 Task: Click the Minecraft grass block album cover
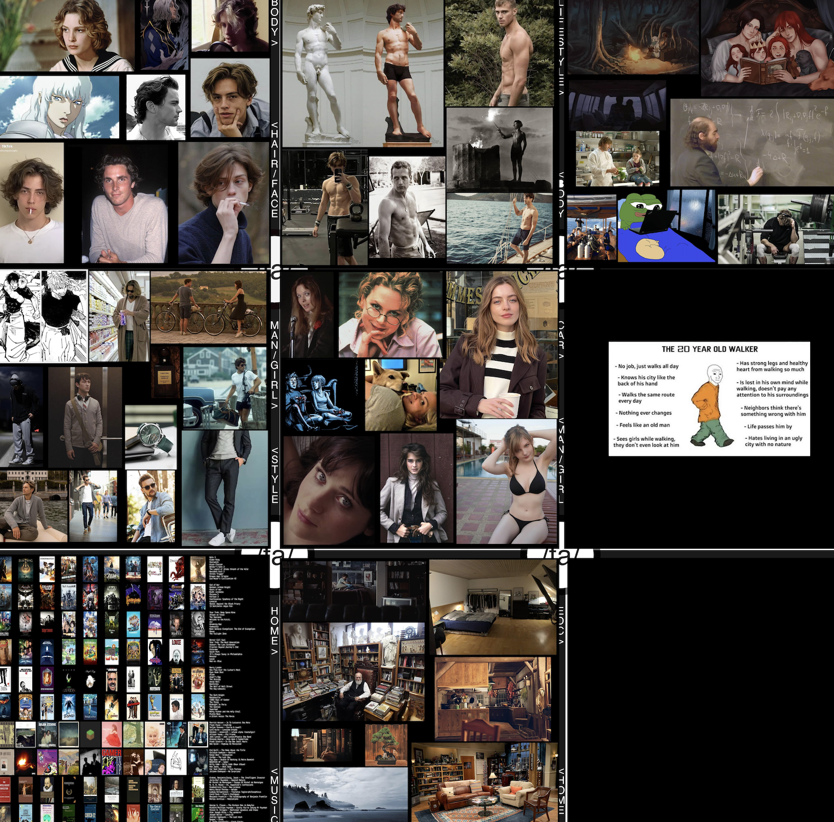[x=90, y=735]
